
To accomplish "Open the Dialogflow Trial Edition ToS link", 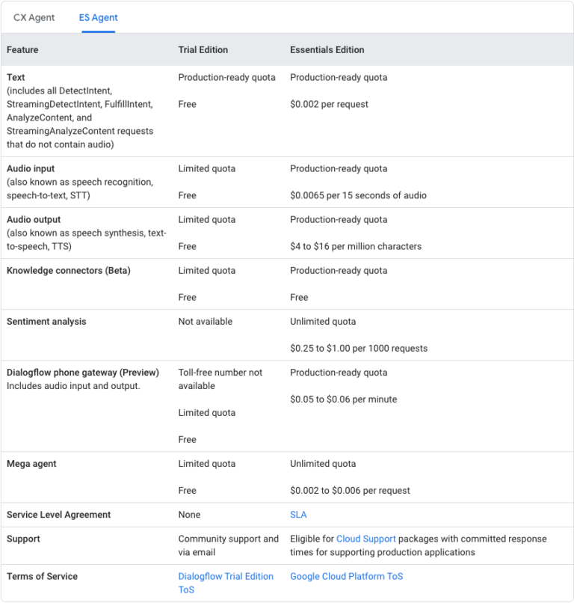I will coord(226,583).
